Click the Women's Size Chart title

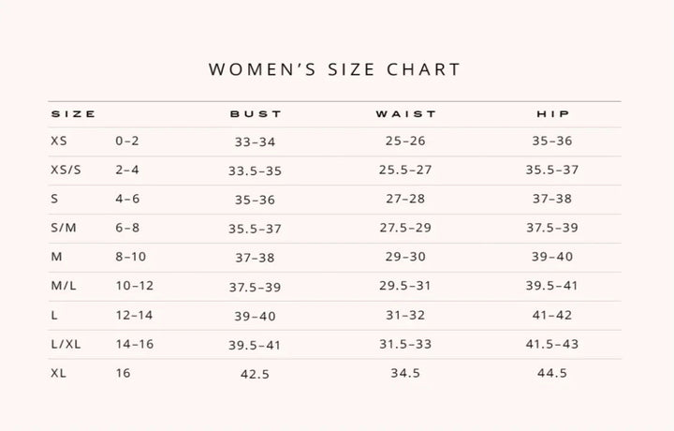(334, 69)
